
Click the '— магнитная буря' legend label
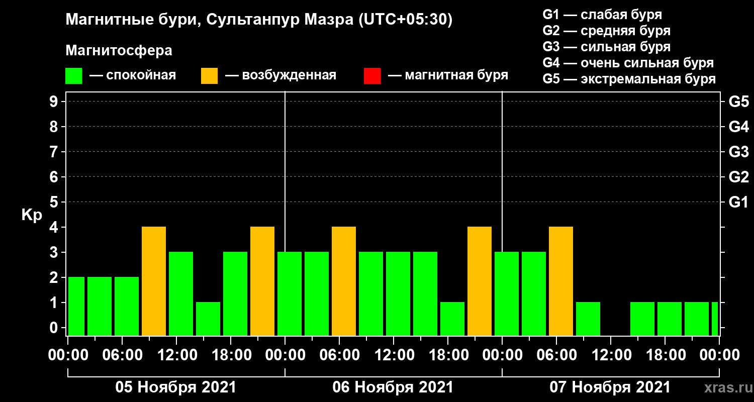point(448,76)
